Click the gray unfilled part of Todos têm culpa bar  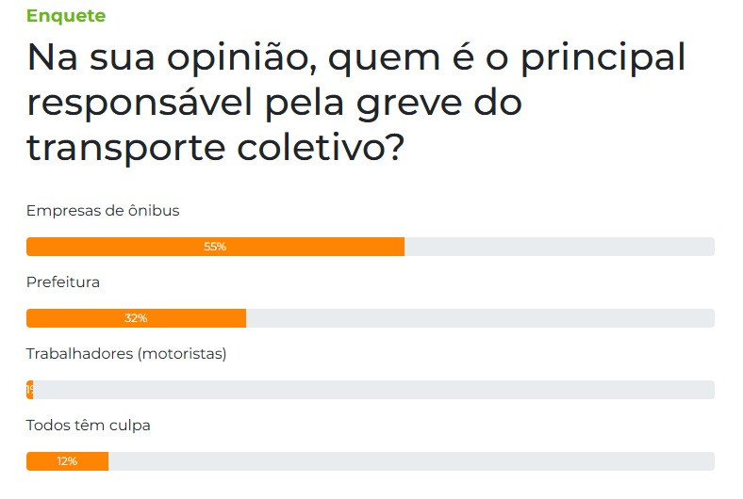pyautogui.click(x=411, y=461)
